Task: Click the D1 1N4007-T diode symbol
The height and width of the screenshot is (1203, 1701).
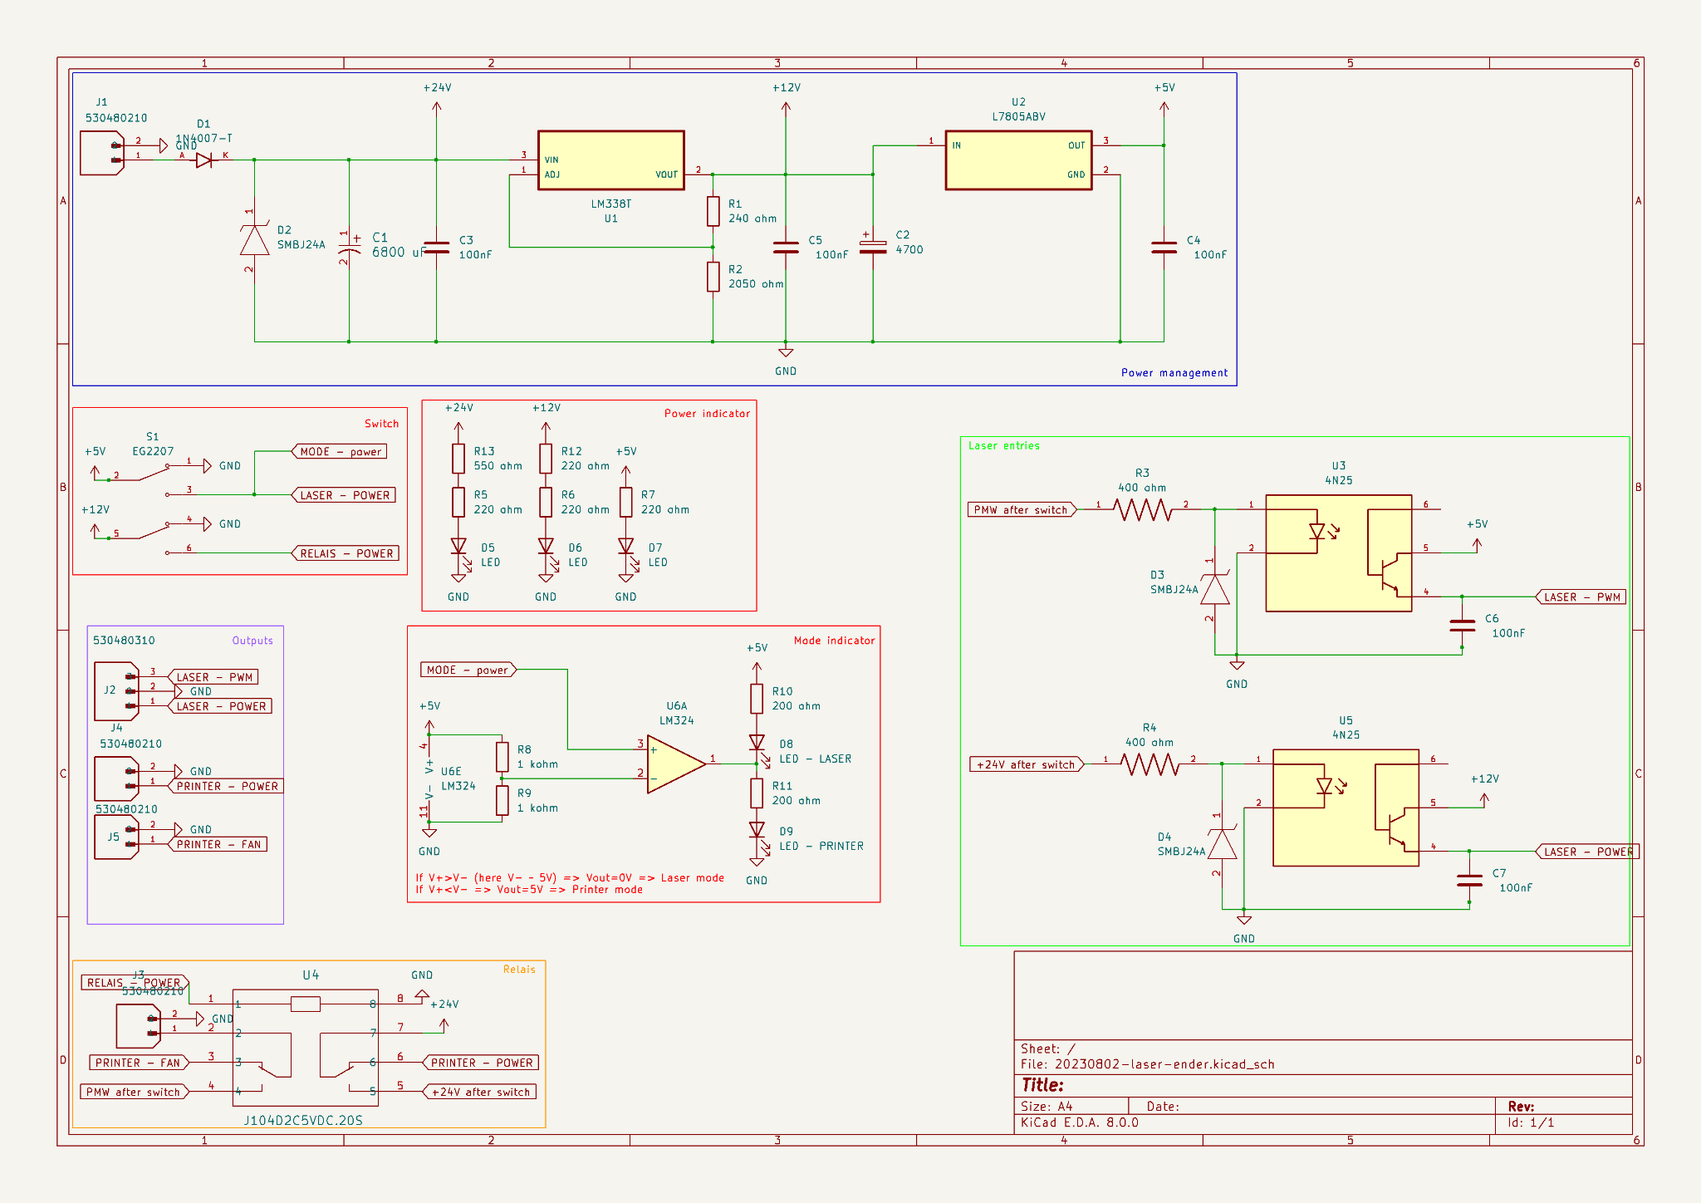Action: coord(204,160)
